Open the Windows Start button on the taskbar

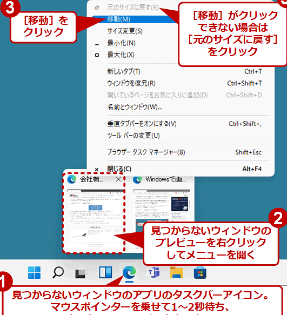(x=34, y=273)
